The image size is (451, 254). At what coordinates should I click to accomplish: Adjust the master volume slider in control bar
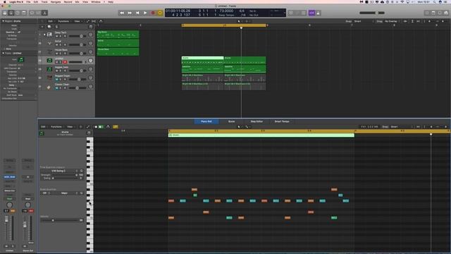372,13
